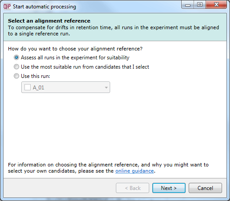Cancel the automatic processing wizard
The width and height of the screenshot is (230, 201).
point(205,188)
